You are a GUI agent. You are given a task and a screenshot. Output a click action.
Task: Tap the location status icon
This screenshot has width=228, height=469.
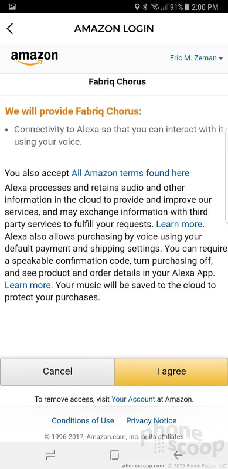pyautogui.click(x=137, y=7)
